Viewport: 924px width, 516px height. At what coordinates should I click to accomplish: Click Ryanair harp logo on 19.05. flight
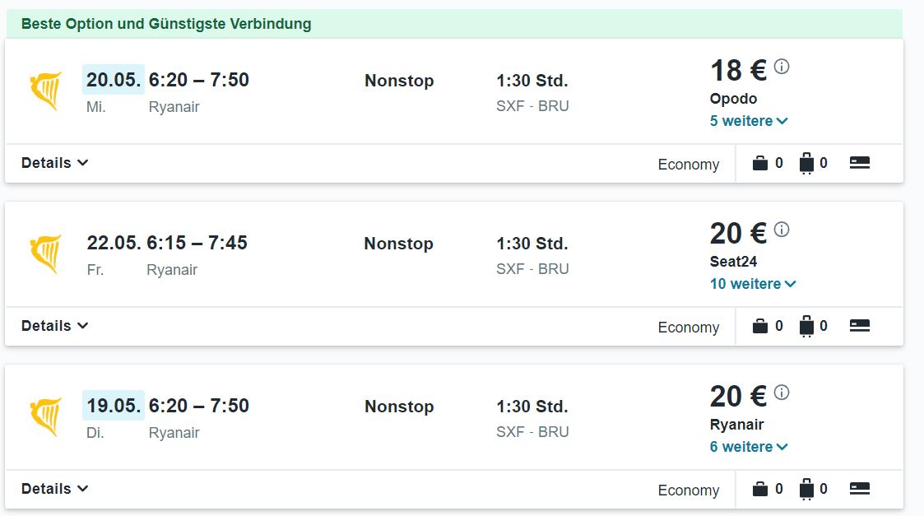pos(46,417)
